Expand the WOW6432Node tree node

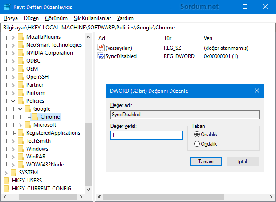[x=13, y=165]
